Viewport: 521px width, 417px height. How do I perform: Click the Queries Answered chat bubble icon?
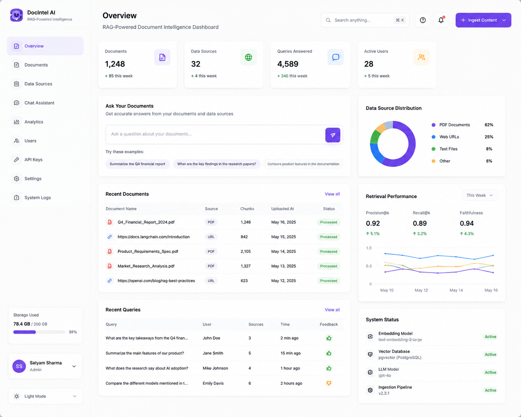(x=336, y=57)
